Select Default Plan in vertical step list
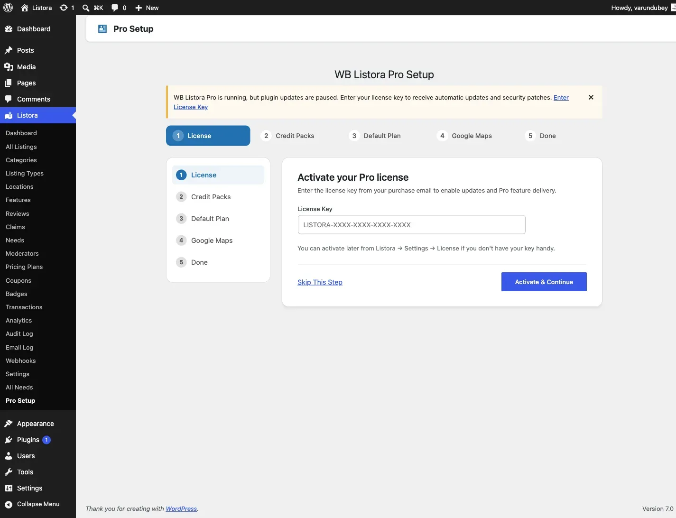676x518 pixels. (218, 219)
